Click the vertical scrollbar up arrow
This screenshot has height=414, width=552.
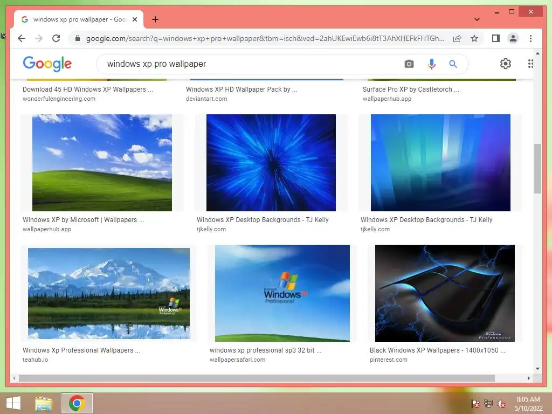click(537, 53)
